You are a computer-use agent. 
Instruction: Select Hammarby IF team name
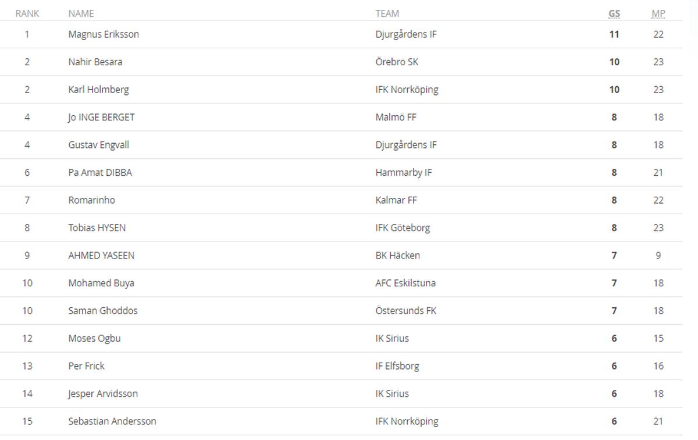pyautogui.click(x=404, y=172)
